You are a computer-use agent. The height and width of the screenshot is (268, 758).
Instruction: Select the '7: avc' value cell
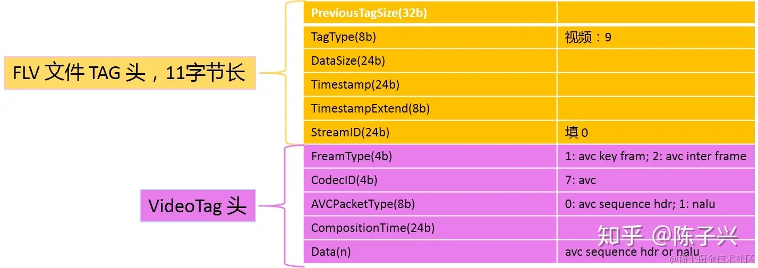[x=655, y=180]
